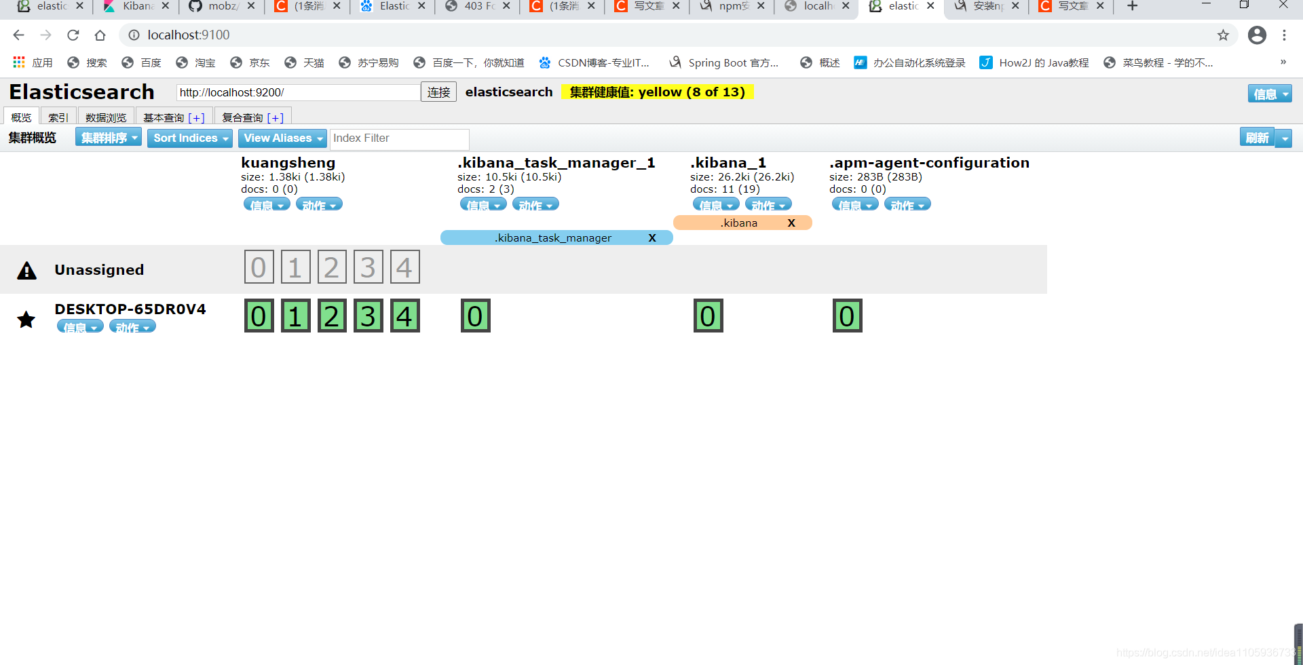Click unassigned replica shard 0
This screenshot has height=665, width=1303.
(x=259, y=267)
